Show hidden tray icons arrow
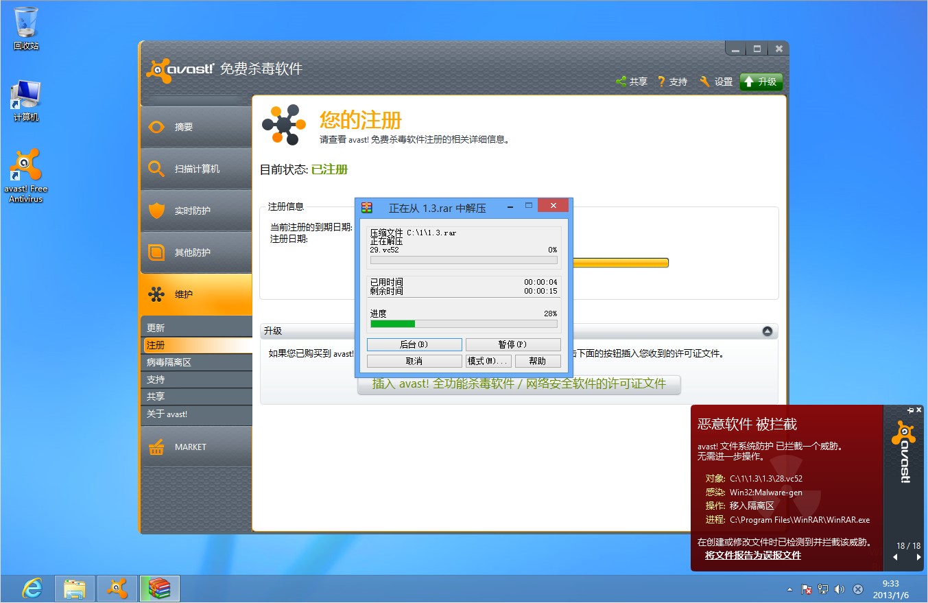928x603 pixels. point(789,589)
